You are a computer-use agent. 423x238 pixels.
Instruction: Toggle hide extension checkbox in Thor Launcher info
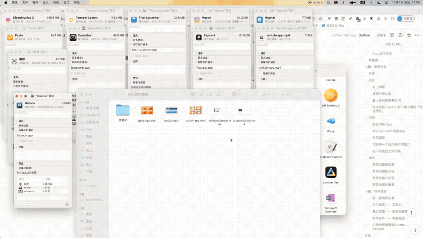pyautogui.click(x=133, y=56)
